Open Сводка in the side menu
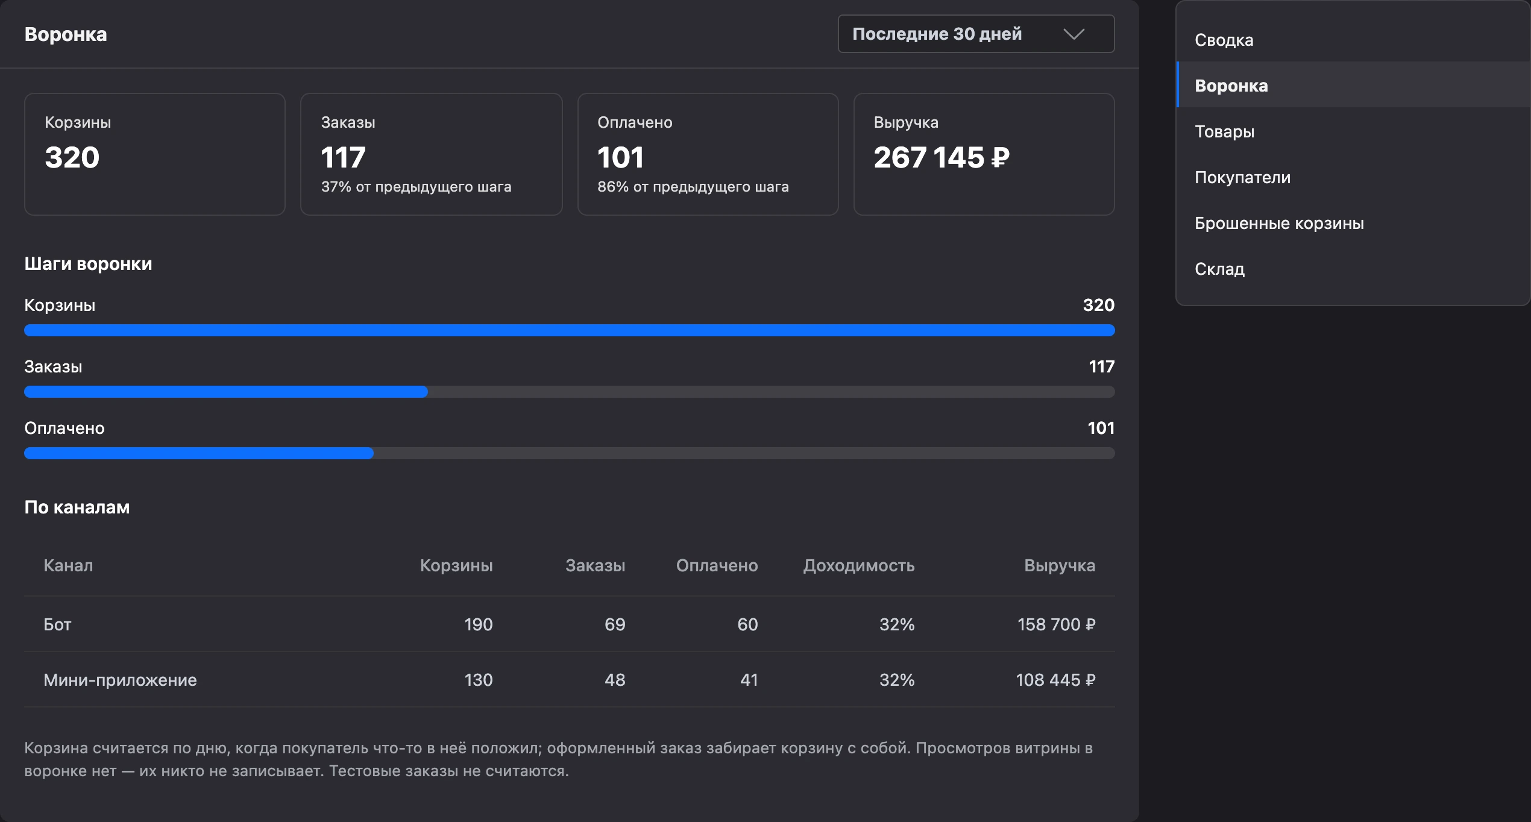Image resolution: width=1531 pixels, height=822 pixels. [1353, 40]
